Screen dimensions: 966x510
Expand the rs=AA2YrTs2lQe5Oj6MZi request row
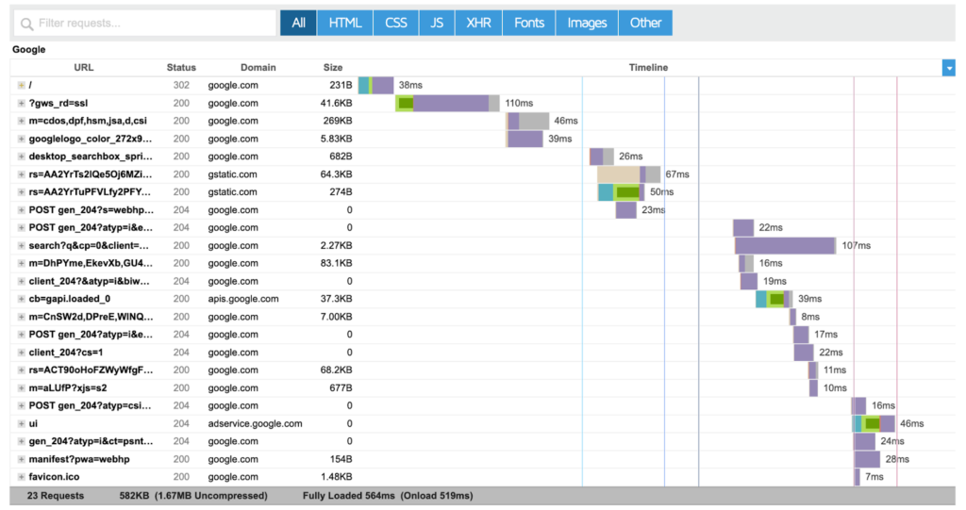coord(21,174)
